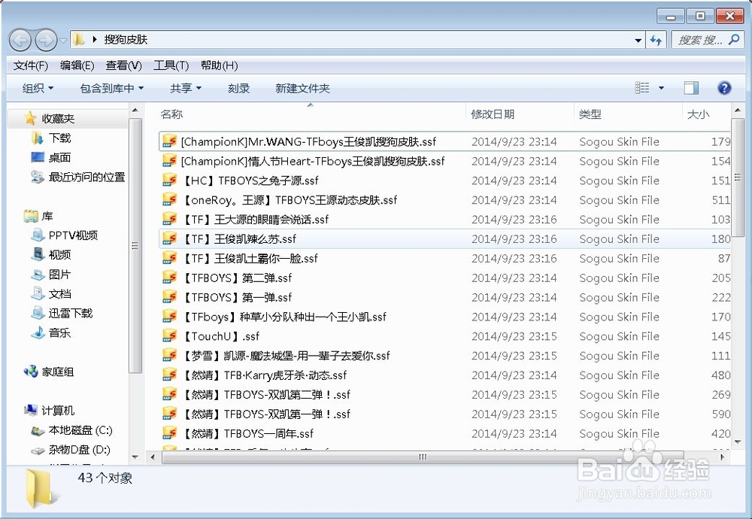752x519 pixels.
Task: Select 家庭组 in the sidebar
Action: [58, 372]
